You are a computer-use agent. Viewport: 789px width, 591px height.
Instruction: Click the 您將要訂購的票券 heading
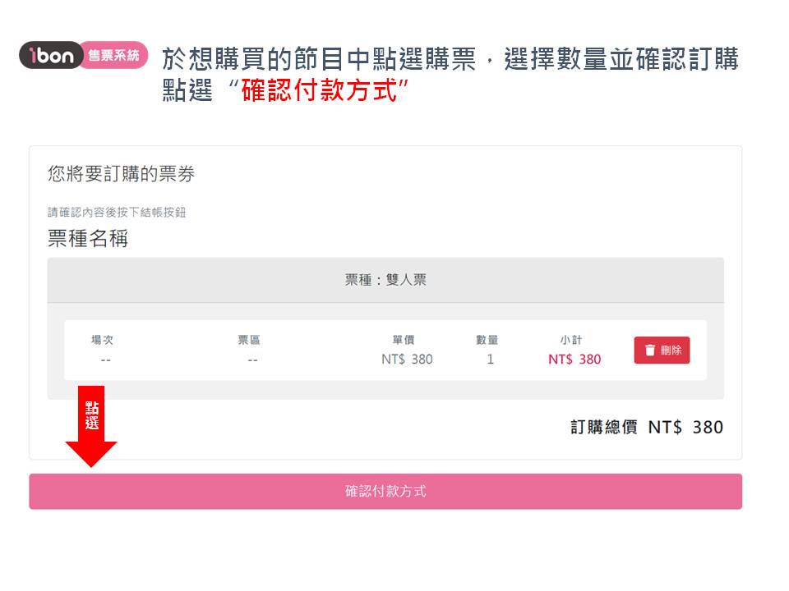[122, 174]
